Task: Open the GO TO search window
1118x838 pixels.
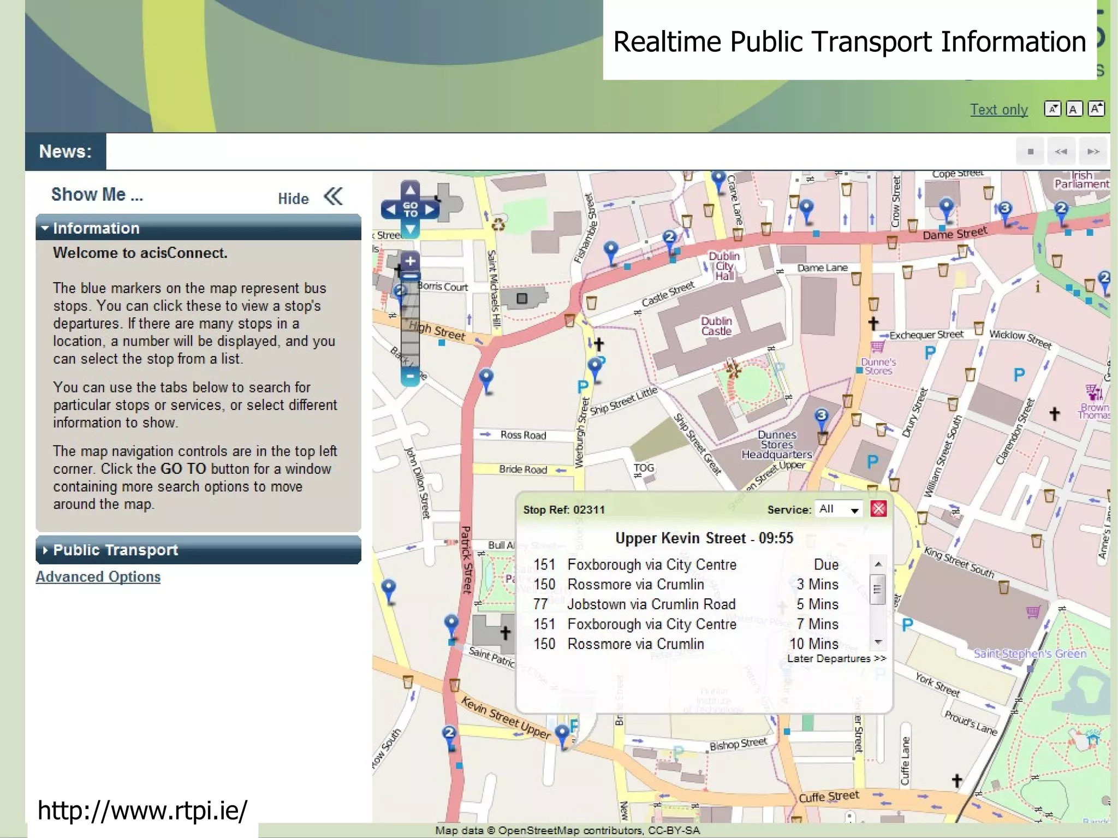Action: pos(410,209)
